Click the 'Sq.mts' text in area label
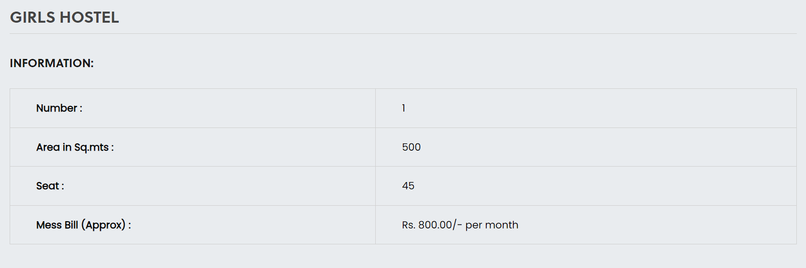The width and height of the screenshot is (806, 268). click(91, 147)
